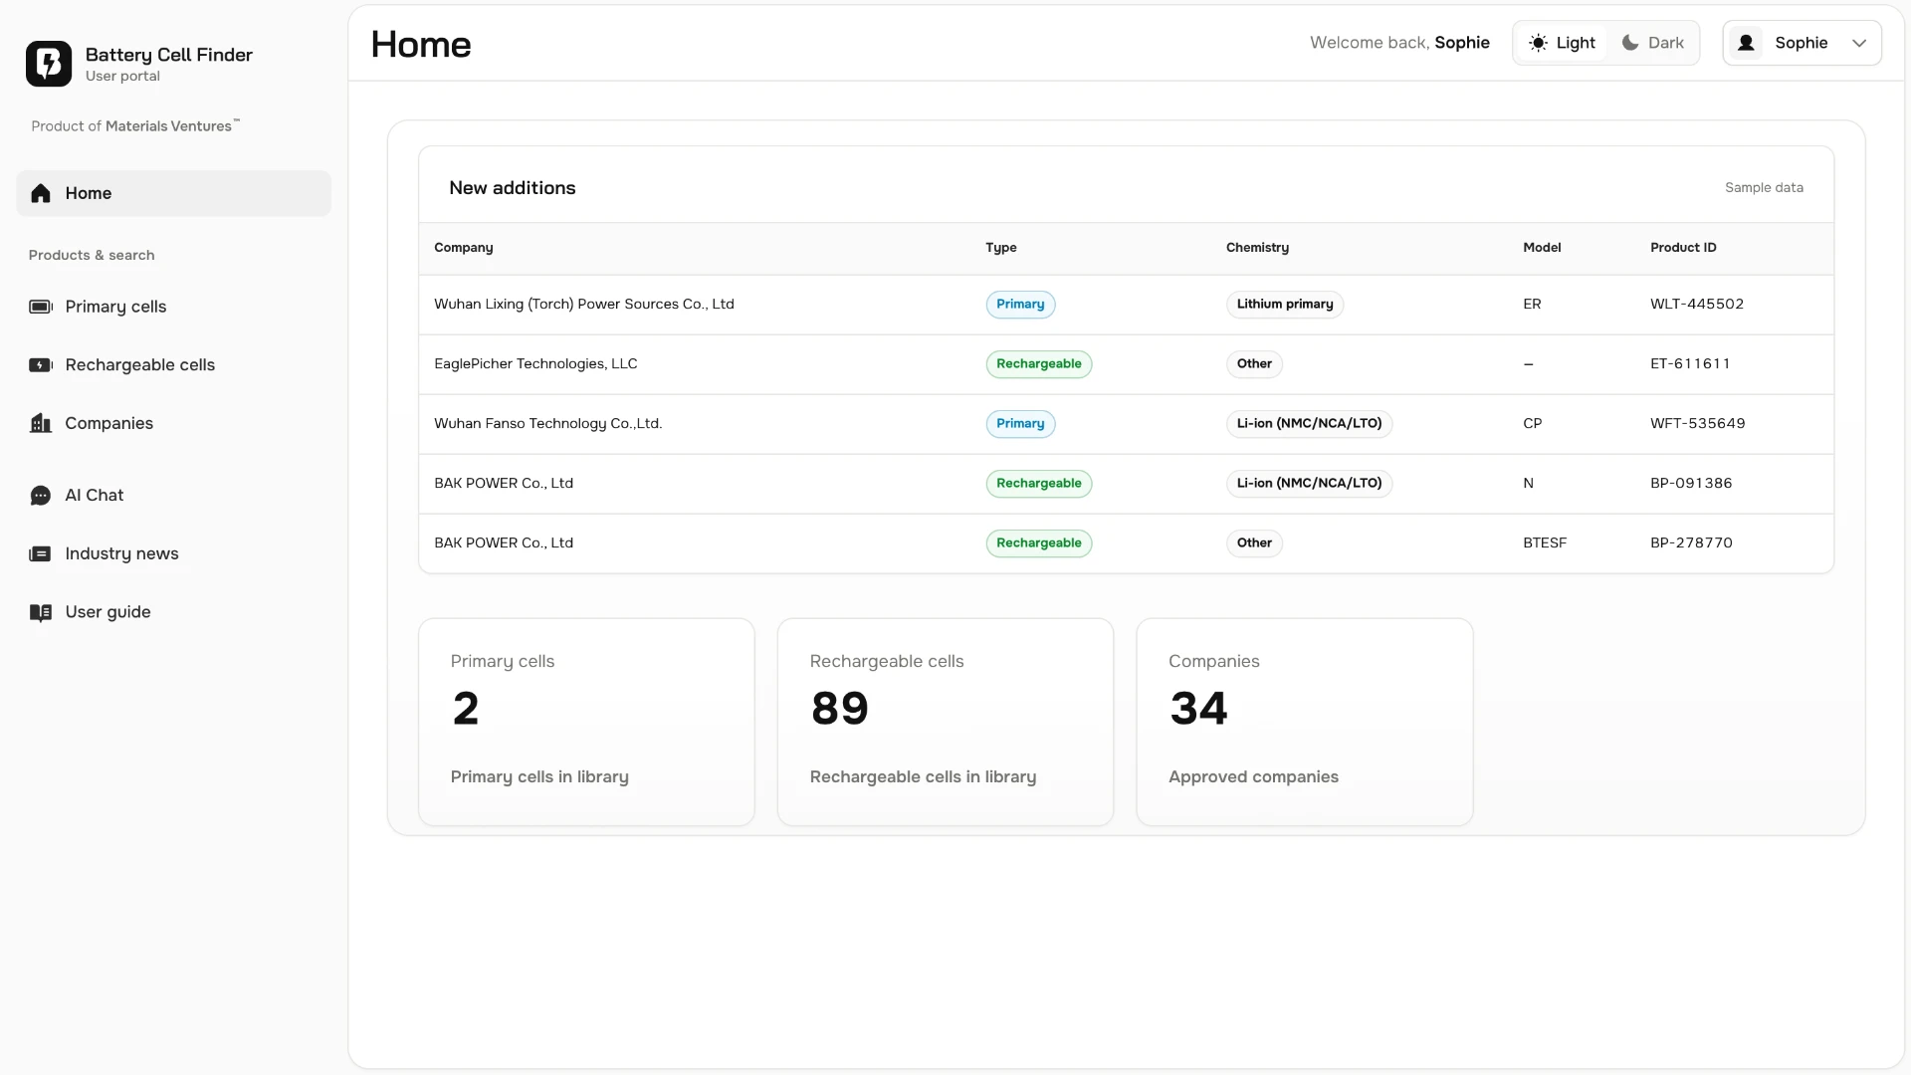The image size is (1911, 1075).
Task: Click the Li-ion badge in BP-091386 row
Action: (x=1309, y=484)
